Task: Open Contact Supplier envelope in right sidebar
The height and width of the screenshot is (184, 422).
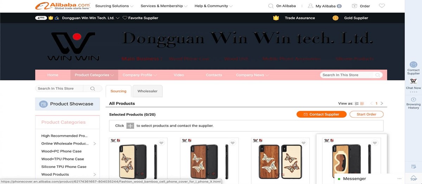Action: (414, 64)
